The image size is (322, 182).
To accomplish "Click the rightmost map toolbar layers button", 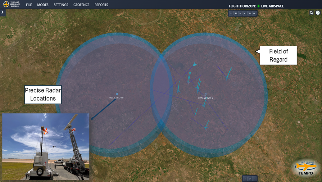I will tap(254, 13).
